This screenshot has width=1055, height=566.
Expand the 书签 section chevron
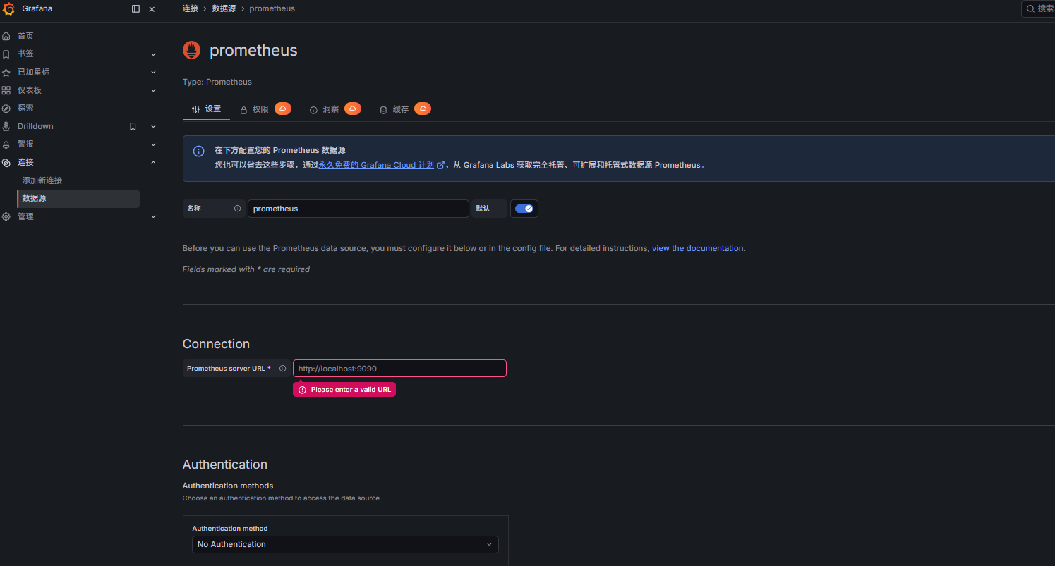click(x=153, y=54)
